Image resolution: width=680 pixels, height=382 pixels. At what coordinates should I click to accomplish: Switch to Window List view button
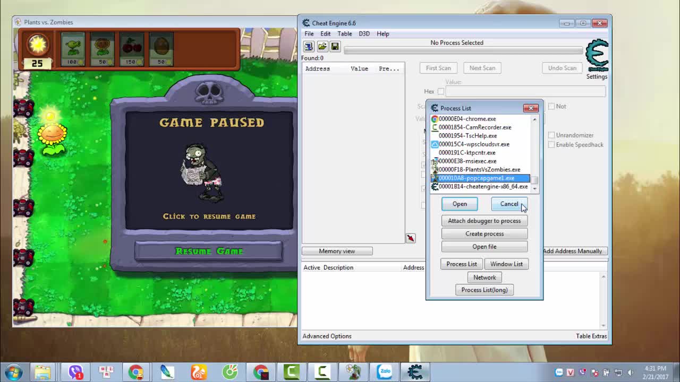pos(506,264)
